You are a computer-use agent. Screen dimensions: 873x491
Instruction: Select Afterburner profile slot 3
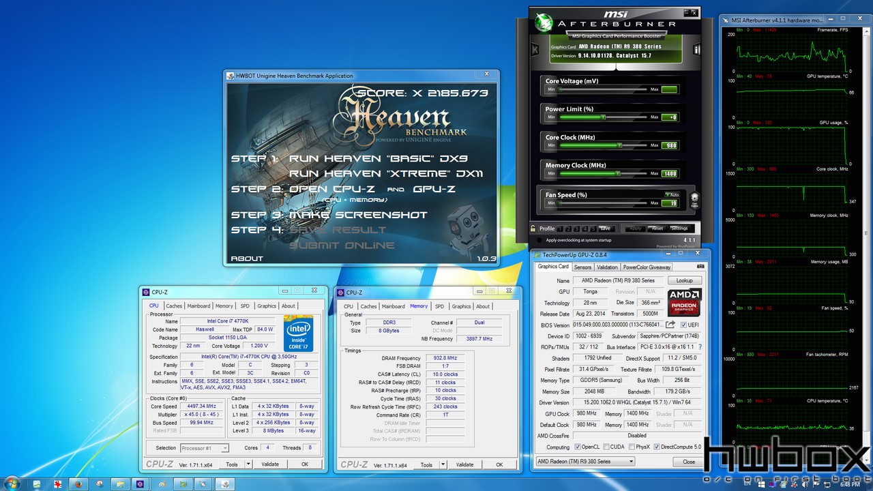[576, 228]
